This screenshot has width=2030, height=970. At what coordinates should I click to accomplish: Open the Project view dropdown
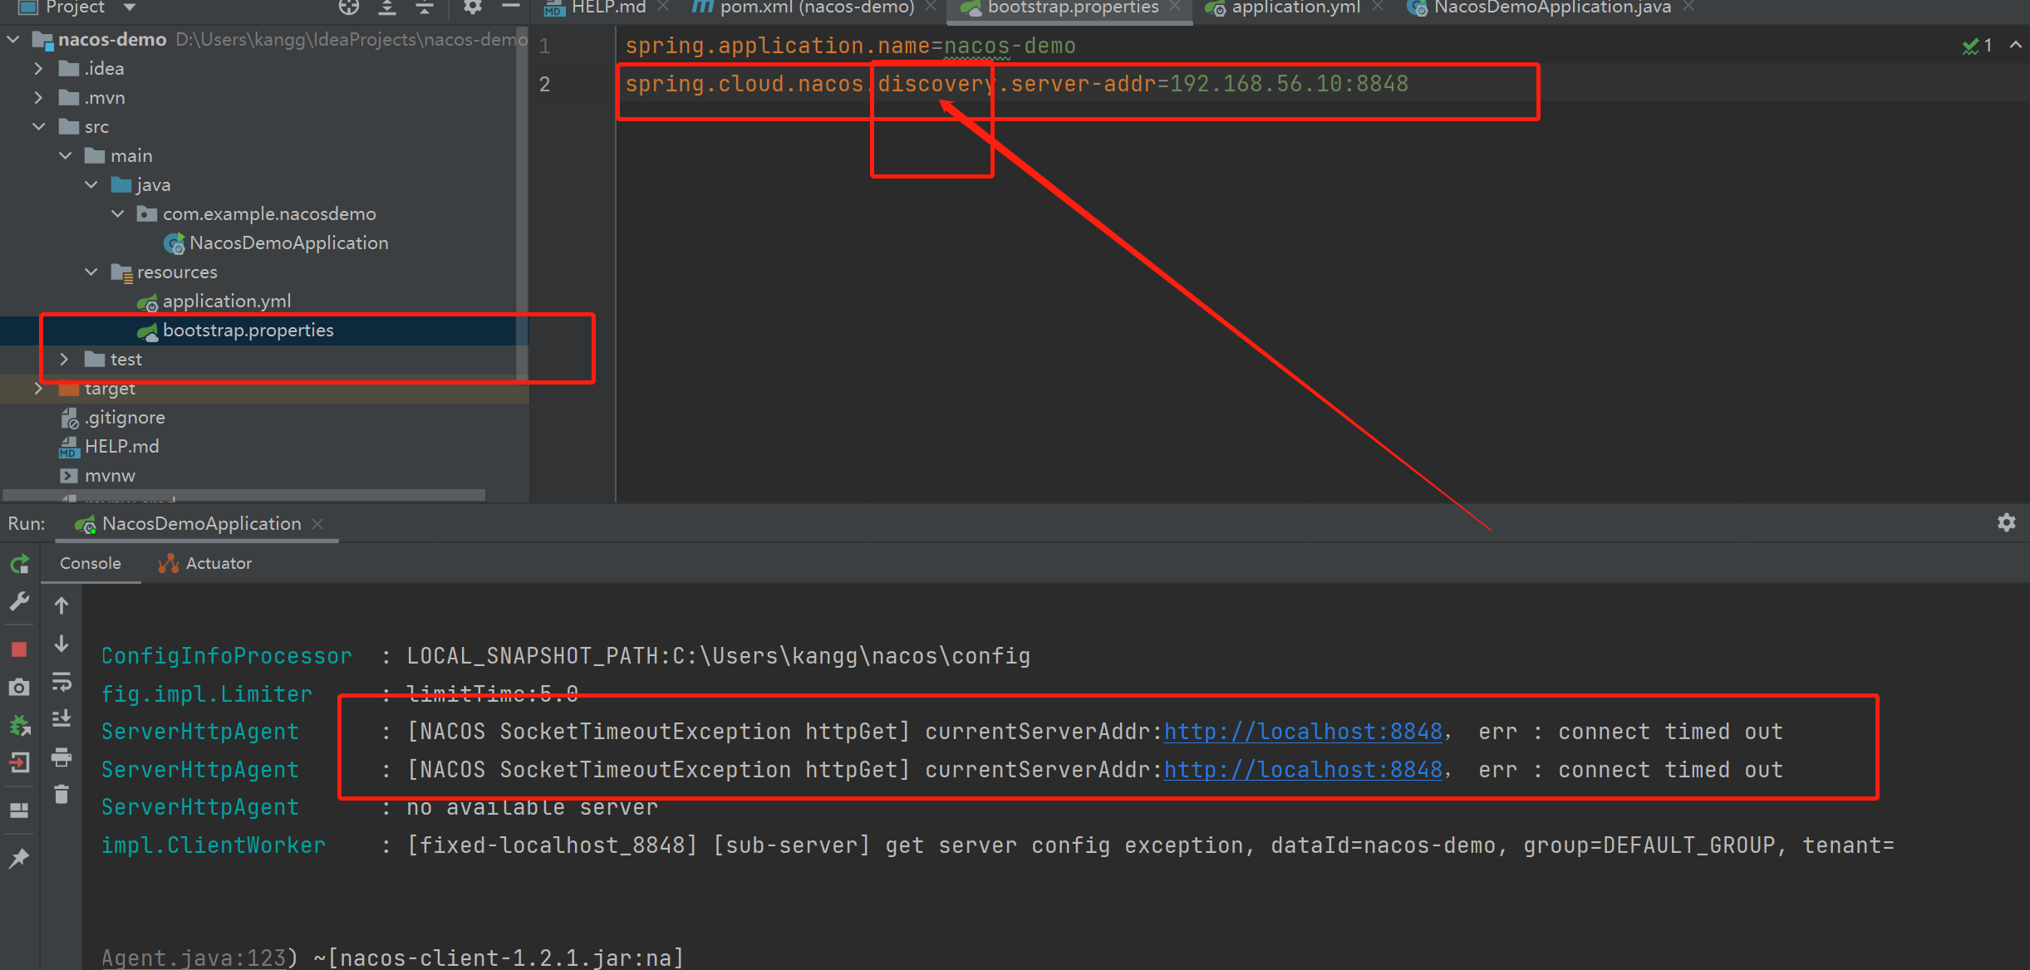click(129, 7)
